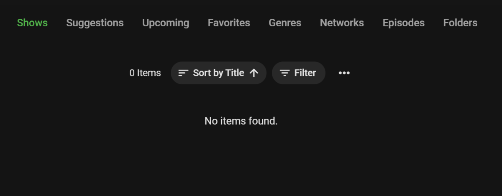Screen dimensions: 502x196
Task: Open the Sort by Title dropdown
Action: [x=218, y=73]
